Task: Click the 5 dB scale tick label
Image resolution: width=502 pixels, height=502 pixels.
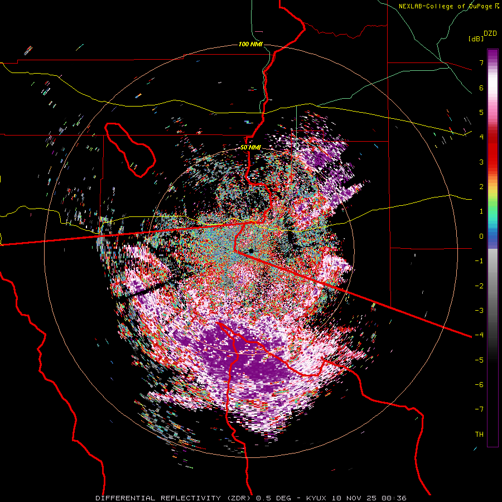Action: tap(481, 112)
